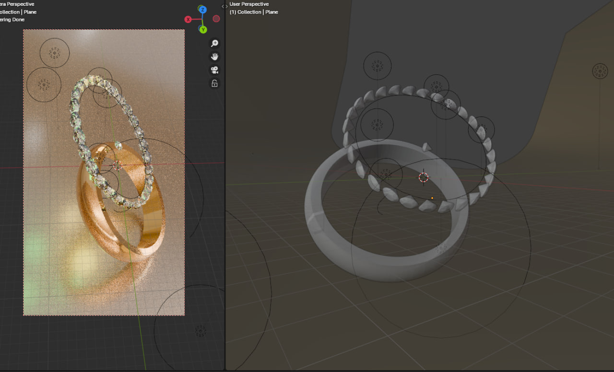
Task: Select the lone gem inside the gem ring
Action: (x=426, y=147)
